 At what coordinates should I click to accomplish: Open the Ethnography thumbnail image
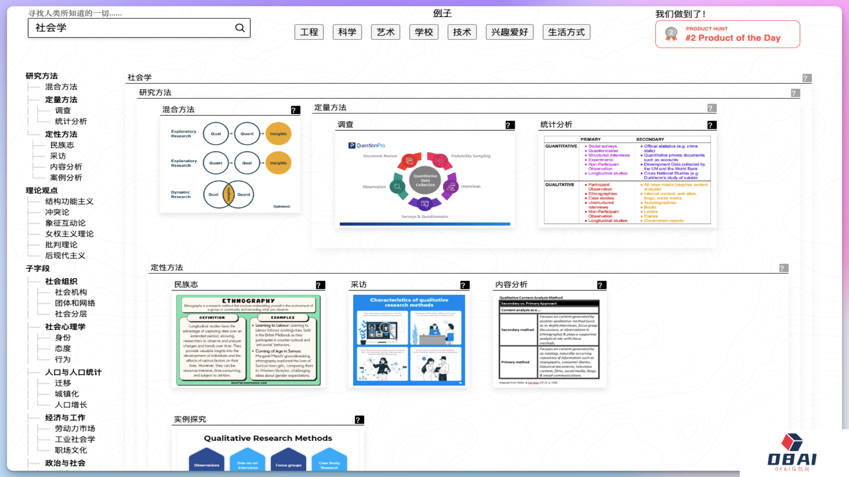coord(248,340)
